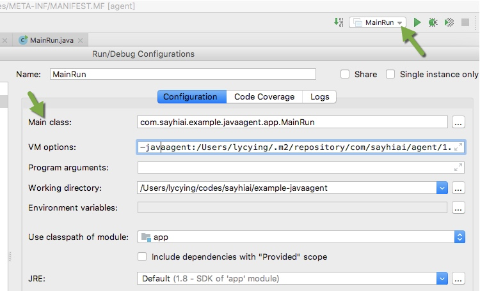The height and width of the screenshot is (291, 480).
Task: Check Include dependencies with "Provided" scope
Action: point(143,257)
